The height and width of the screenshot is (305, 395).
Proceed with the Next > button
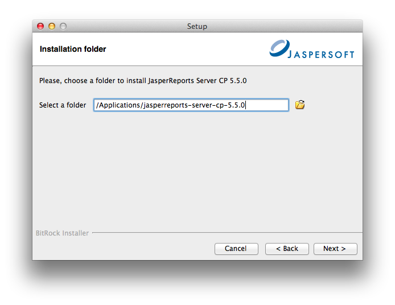(x=335, y=249)
